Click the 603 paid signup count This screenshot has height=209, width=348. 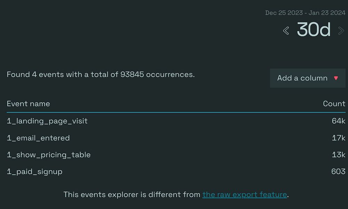click(338, 172)
